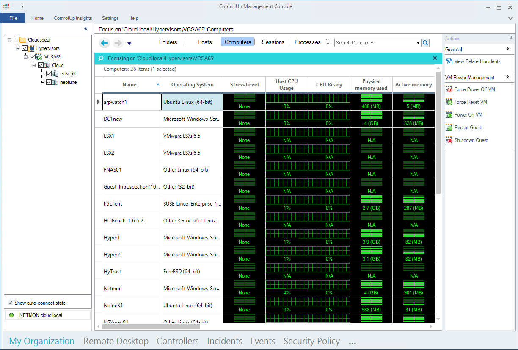518x350 pixels.
Task: Click the Force Reset VM icon
Action: 449,102
